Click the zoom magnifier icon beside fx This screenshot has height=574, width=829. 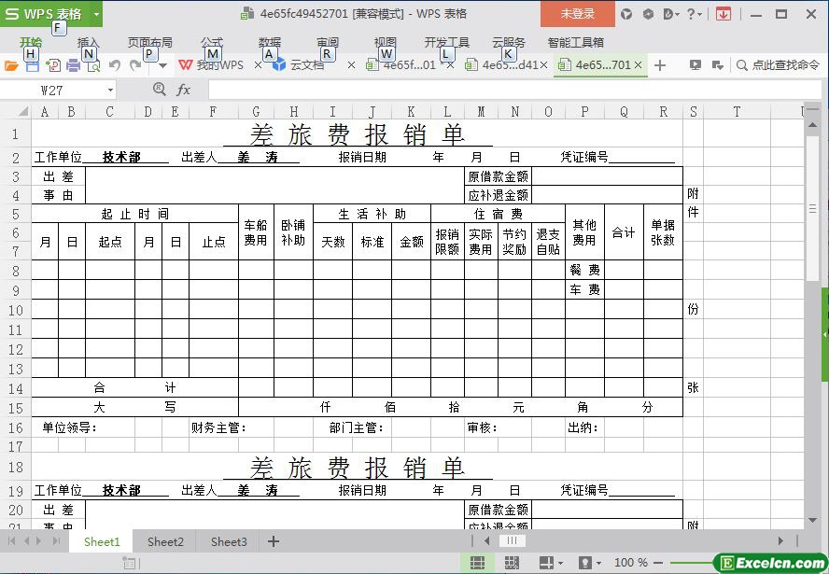click(159, 90)
